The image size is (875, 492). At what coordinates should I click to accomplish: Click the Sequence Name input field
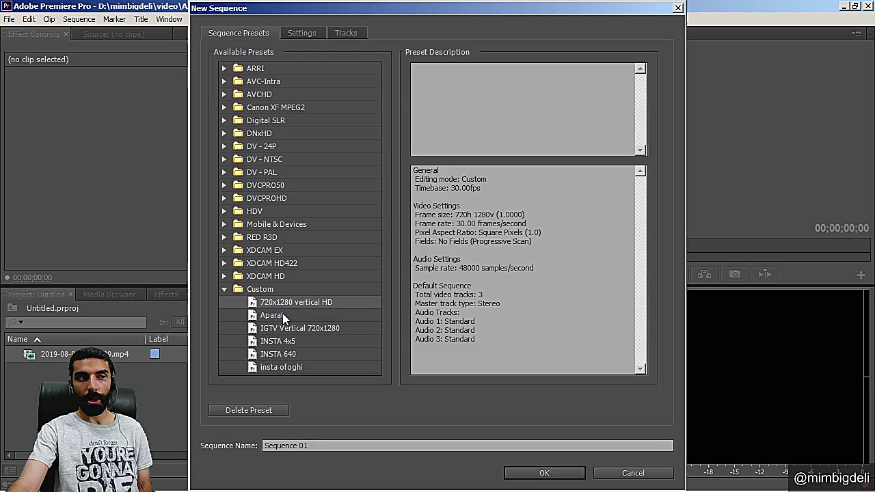(468, 446)
